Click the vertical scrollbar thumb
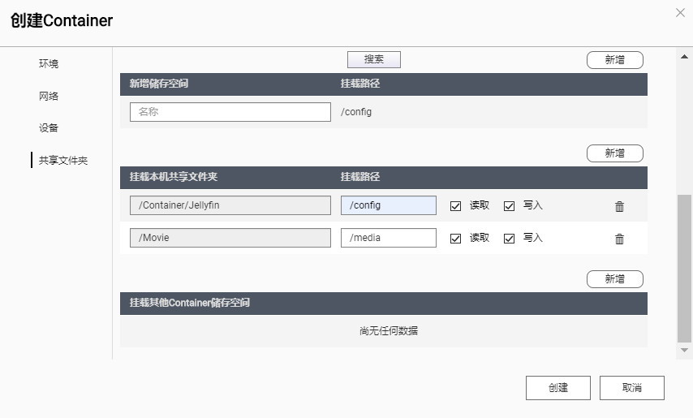 (x=684, y=268)
